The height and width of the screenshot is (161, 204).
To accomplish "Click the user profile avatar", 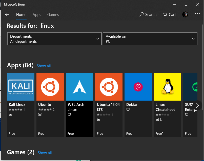I will point(185,14).
